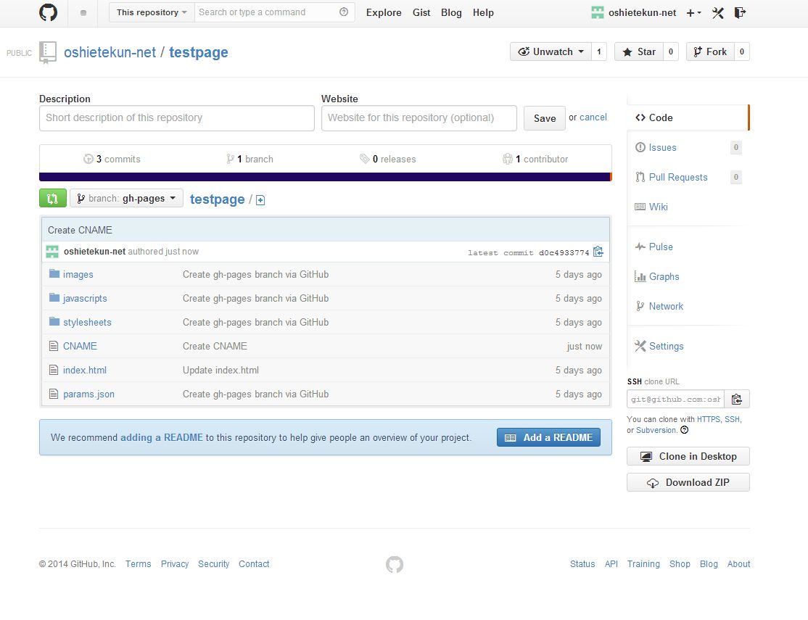Fork the testpage repository
The width and height of the screenshot is (808, 620).
[x=710, y=51]
